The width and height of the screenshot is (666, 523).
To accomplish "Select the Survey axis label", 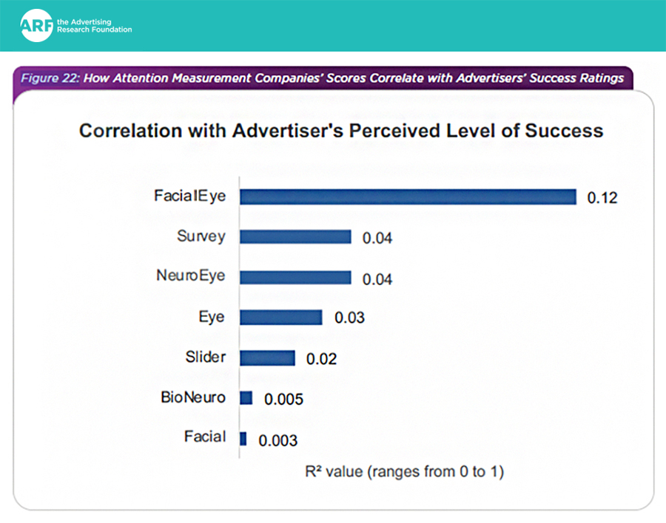I will 201,237.
